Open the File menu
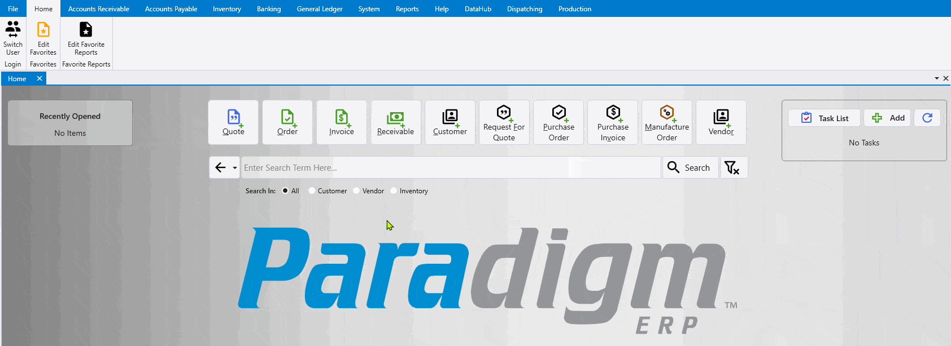Screen dimensions: 951x346 click(13, 8)
